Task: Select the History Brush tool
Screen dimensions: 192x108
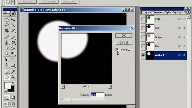Action: coord(13,43)
